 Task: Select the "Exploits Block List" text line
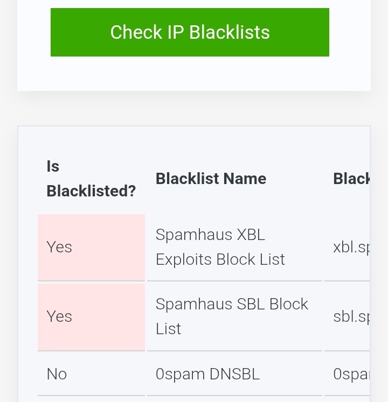[220, 259]
